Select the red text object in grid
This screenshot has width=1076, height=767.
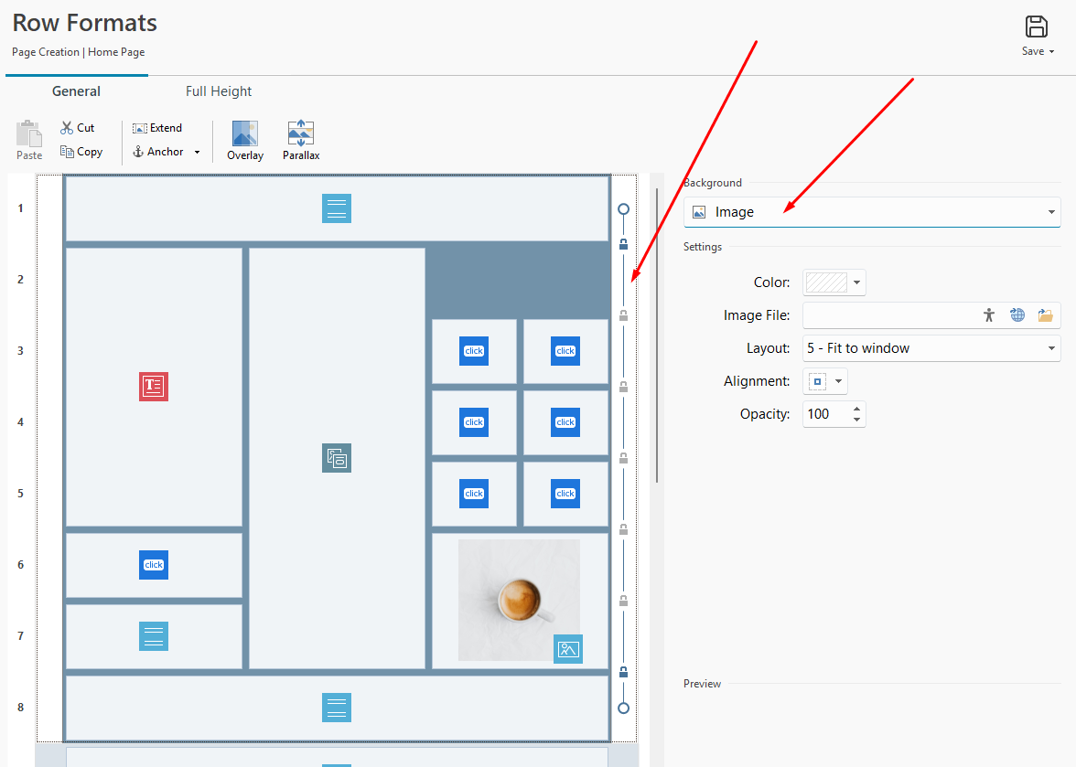[154, 387]
